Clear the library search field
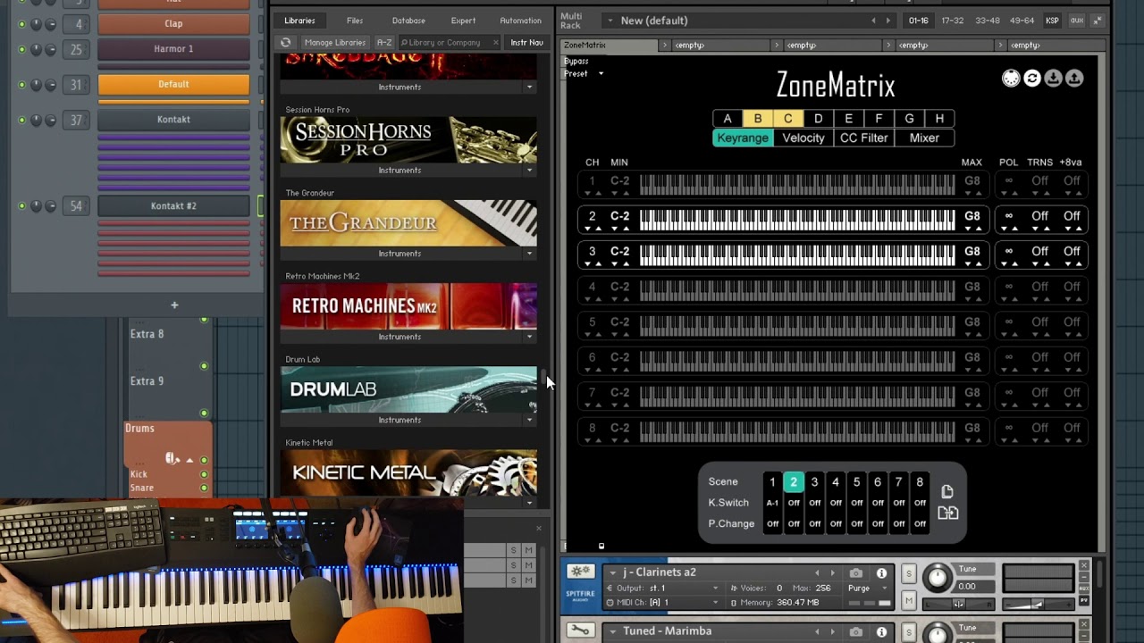Viewport: 1144px width, 643px height. 496,42
